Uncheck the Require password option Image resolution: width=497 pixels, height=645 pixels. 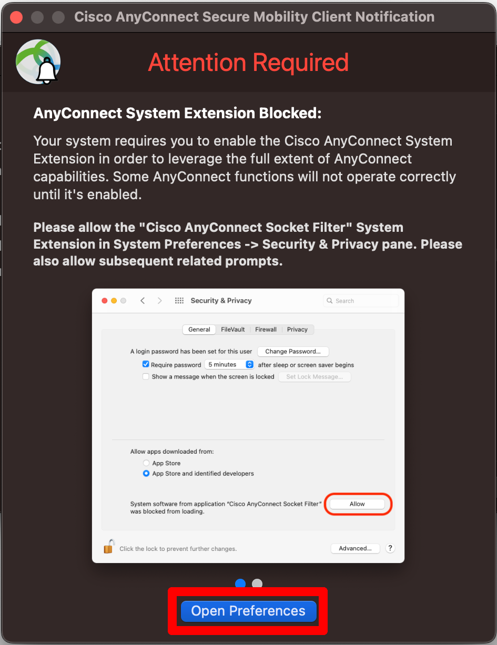(146, 364)
